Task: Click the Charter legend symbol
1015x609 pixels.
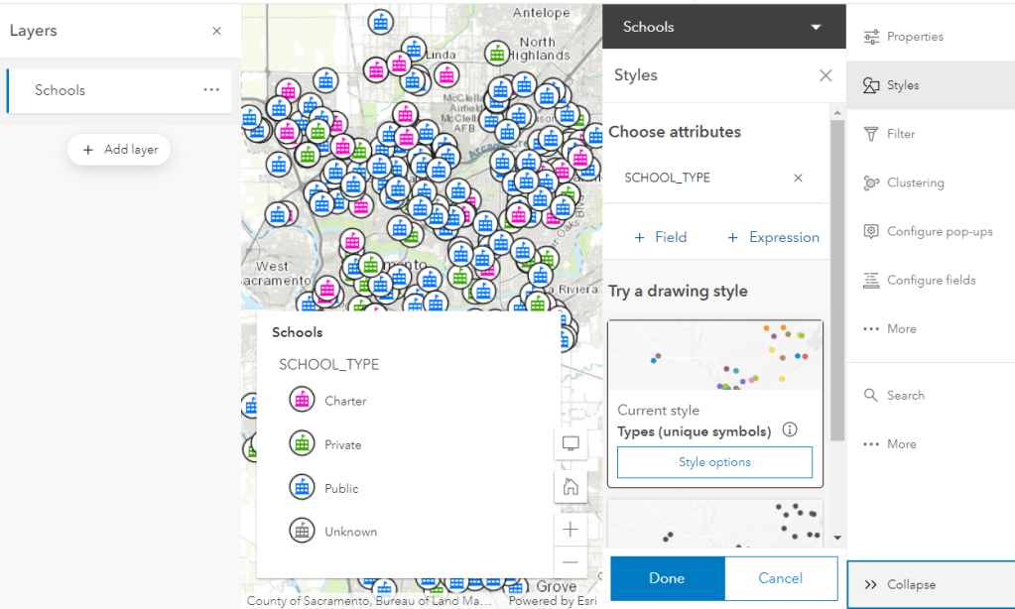Action: 302,401
